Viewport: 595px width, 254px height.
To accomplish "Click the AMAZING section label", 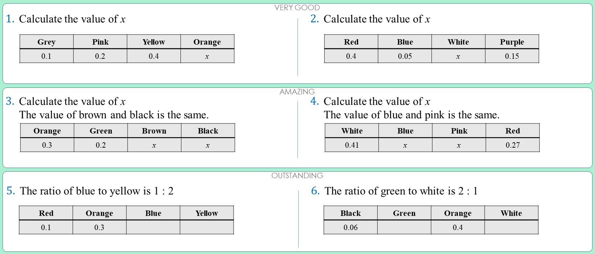I will [297, 92].
